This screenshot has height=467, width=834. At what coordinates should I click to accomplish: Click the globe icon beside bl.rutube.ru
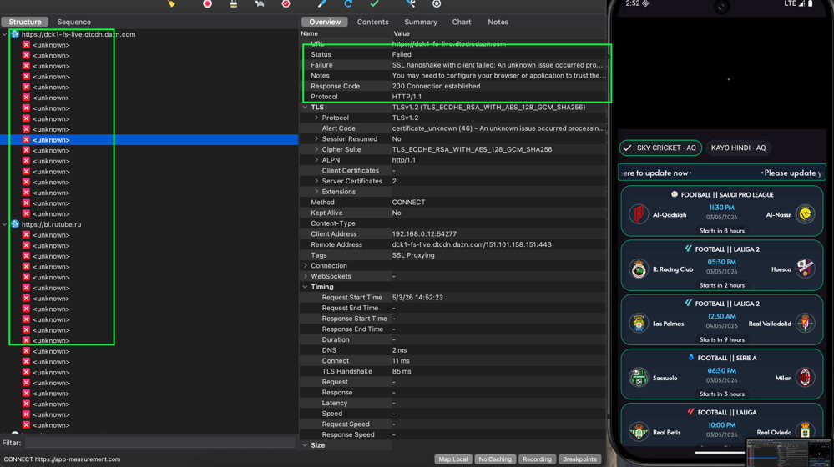click(x=15, y=224)
